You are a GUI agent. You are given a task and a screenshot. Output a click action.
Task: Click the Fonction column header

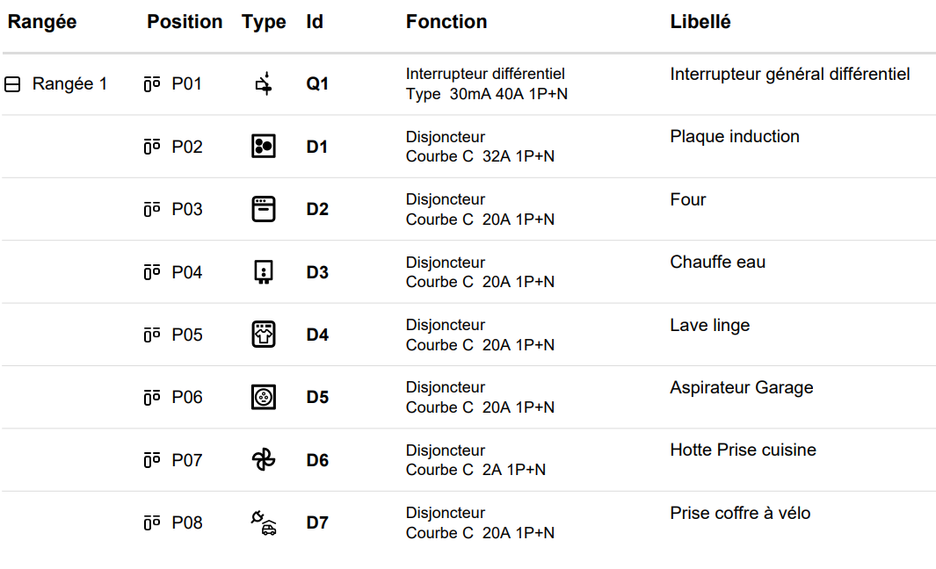[x=446, y=22]
